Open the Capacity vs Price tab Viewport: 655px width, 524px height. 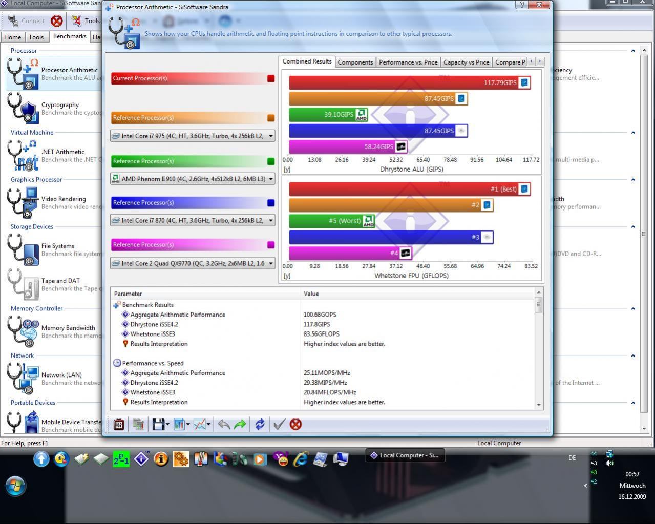pos(466,62)
